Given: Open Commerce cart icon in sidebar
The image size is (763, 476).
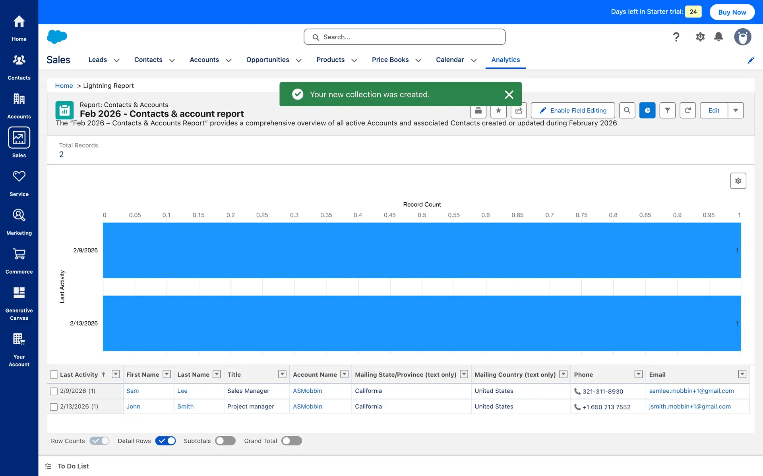Looking at the screenshot, I should coord(19,260).
